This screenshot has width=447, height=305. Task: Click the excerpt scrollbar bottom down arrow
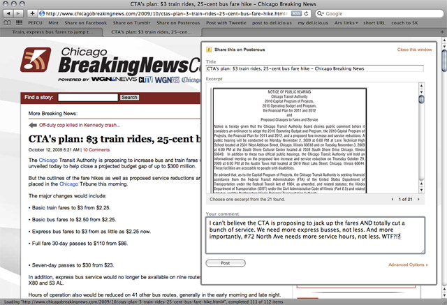pyautogui.click(x=421, y=190)
